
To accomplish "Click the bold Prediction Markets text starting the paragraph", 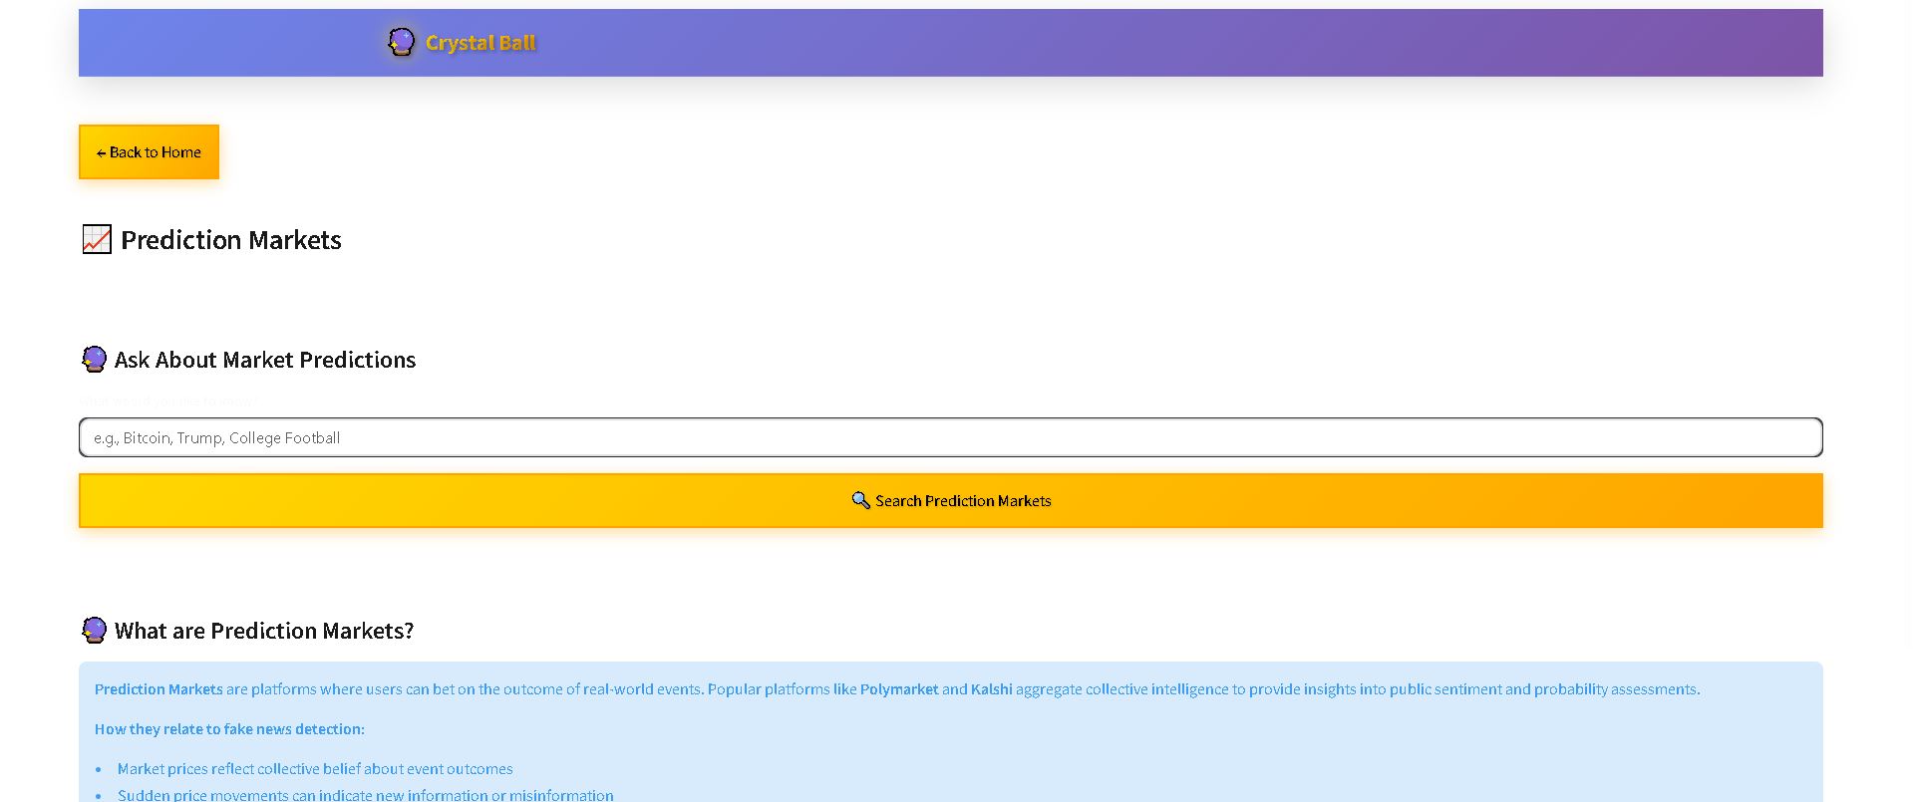I will pyautogui.click(x=159, y=689).
